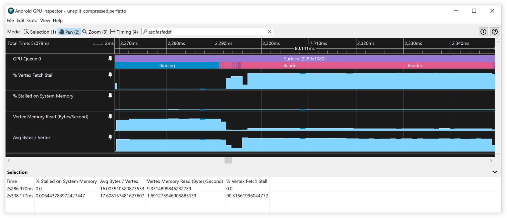Switch to Selection mode
Screen dimensions: 507x218
click(x=40, y=32)
